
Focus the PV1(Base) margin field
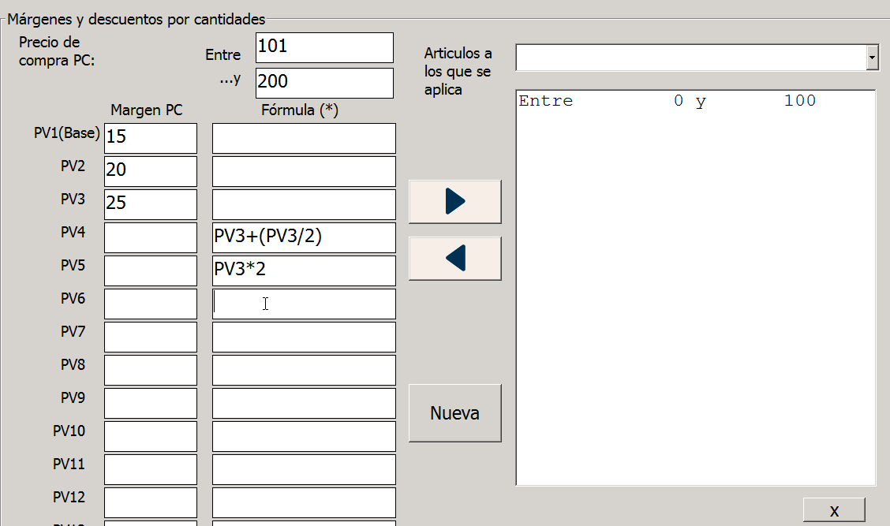150,138
